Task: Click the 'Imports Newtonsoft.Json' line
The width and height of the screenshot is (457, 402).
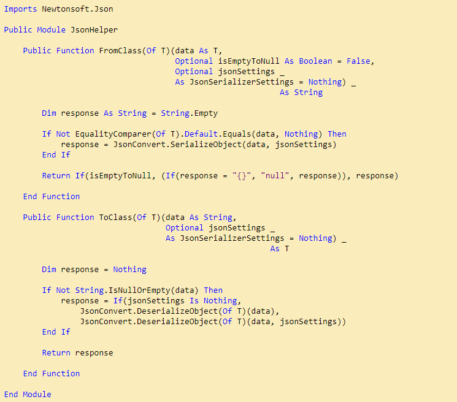Action: (59, 9)
